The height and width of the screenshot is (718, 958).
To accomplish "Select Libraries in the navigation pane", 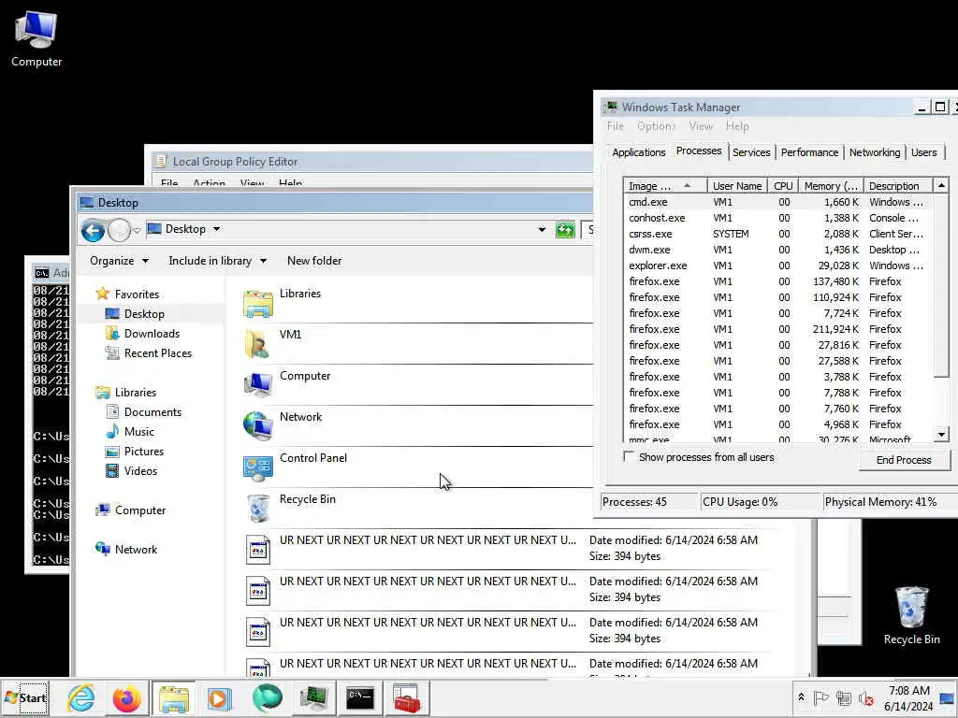I will [x=126, y=393].
